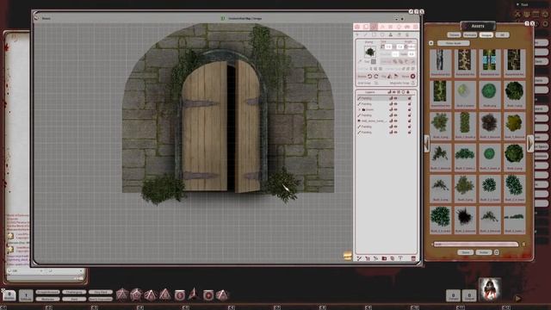551x310 pixels.
Task: Click the stamp color swatch square
Action: pyautogui.click(x=374, y=61)
